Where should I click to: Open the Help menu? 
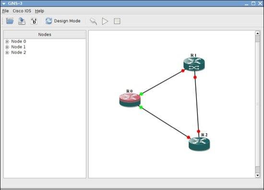[39, 11]
